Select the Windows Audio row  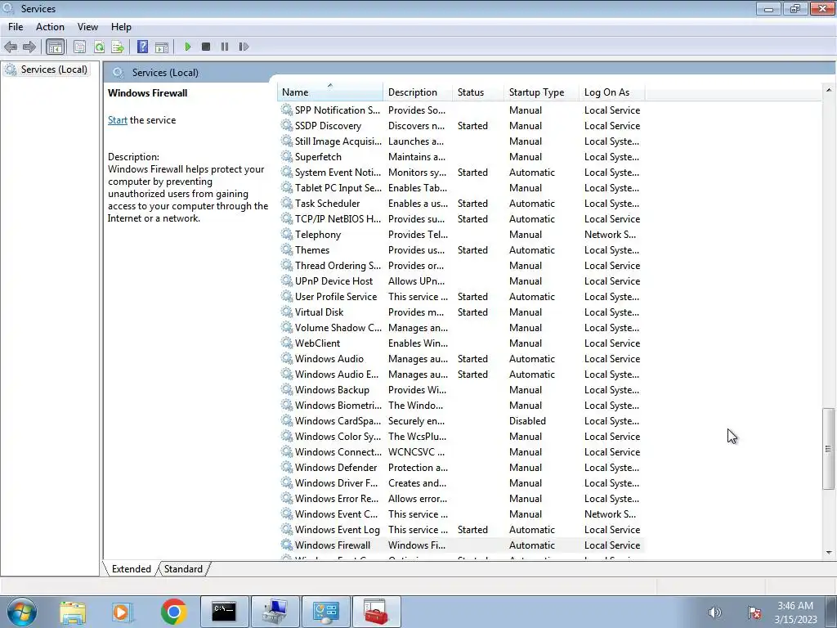pyautogui.click(x=461, y=359)
